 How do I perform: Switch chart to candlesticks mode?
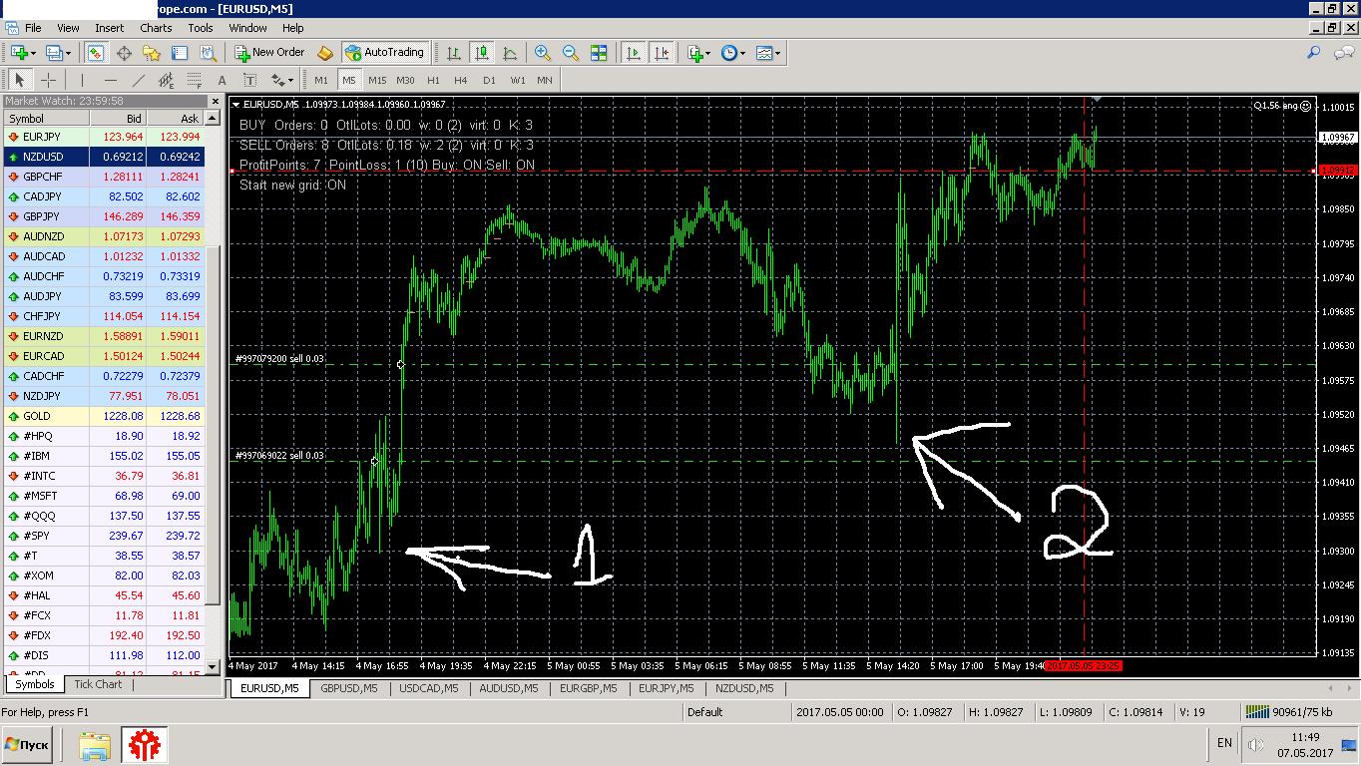pyautogui.click(x=482, y=53)
